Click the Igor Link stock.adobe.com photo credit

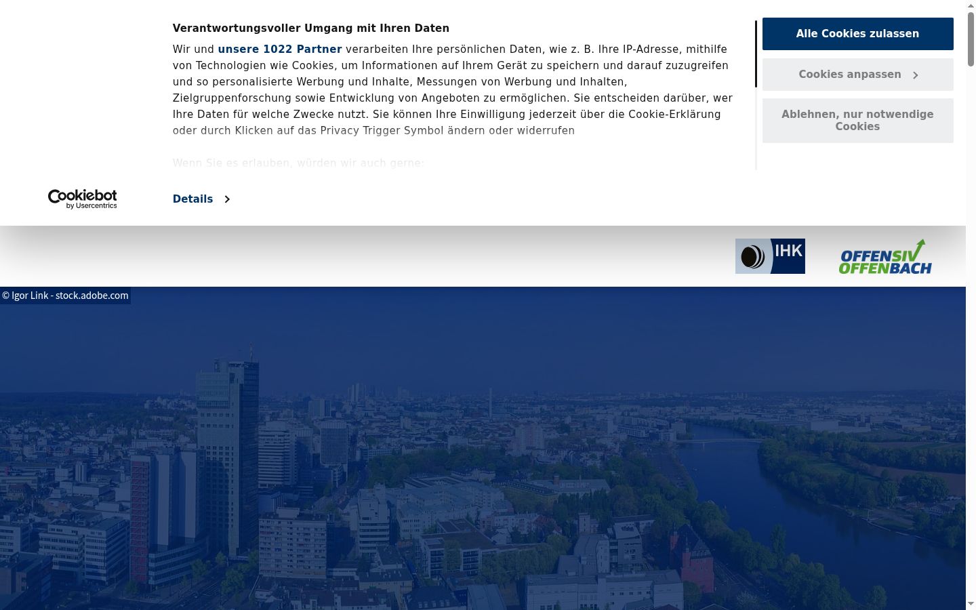(65, 296)
